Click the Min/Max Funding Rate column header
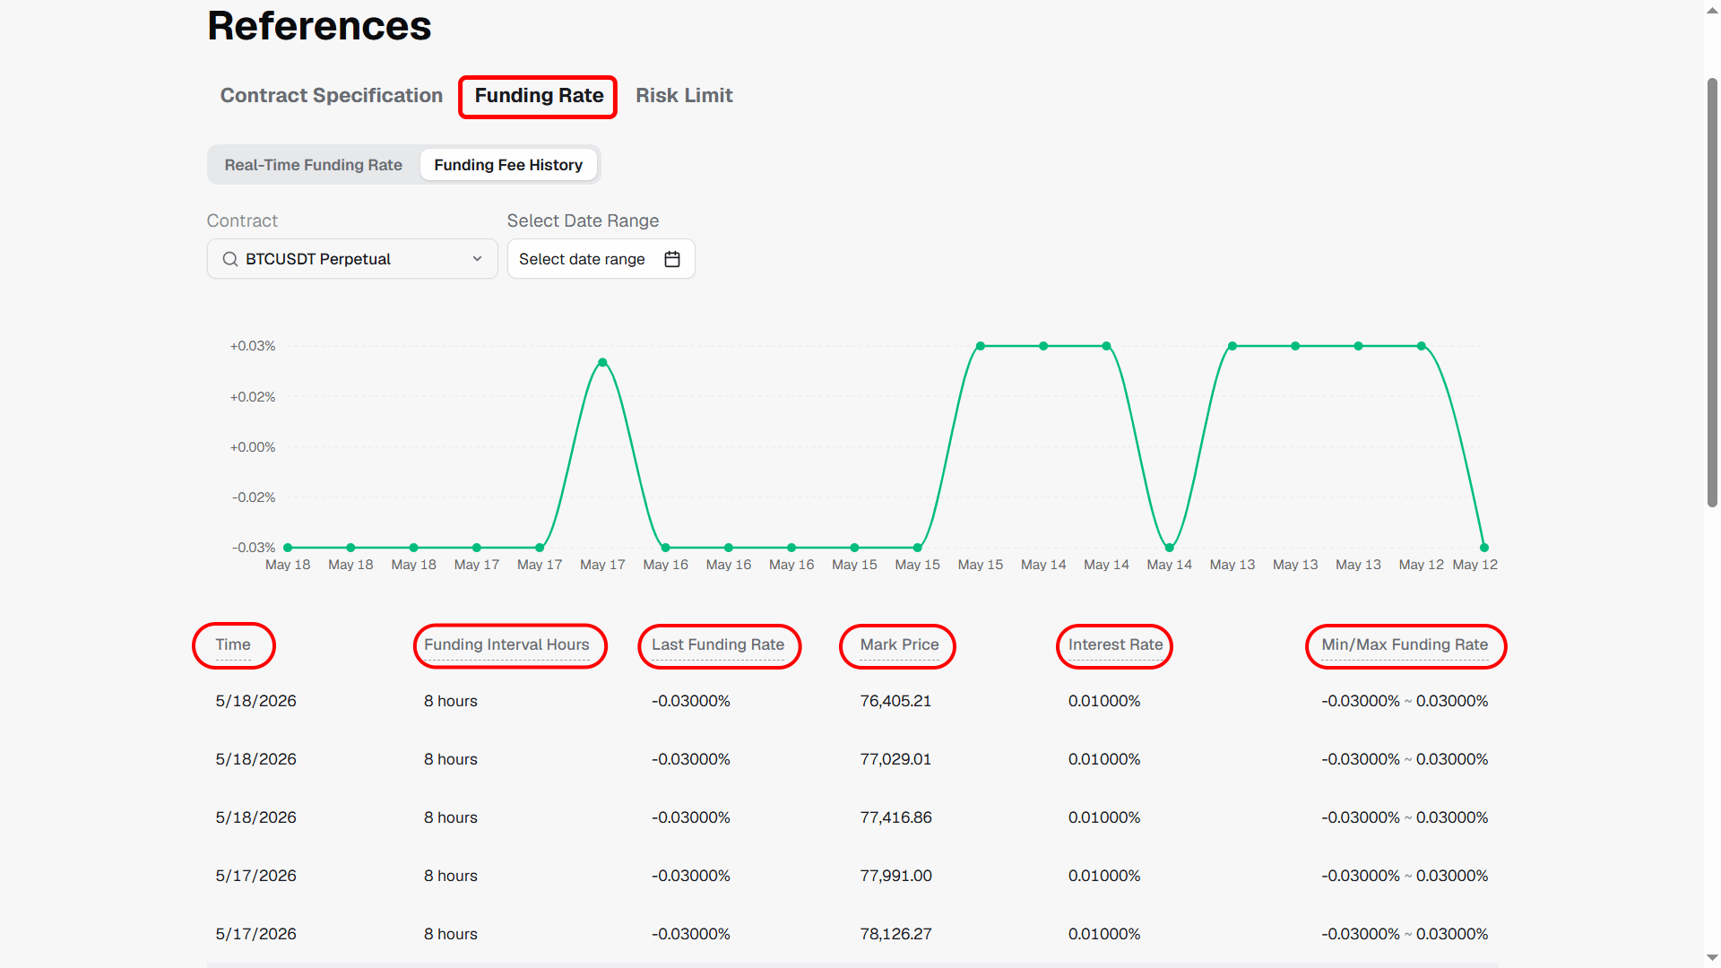Viewport: 1721px width, 968px height. tap(1405, 644)
